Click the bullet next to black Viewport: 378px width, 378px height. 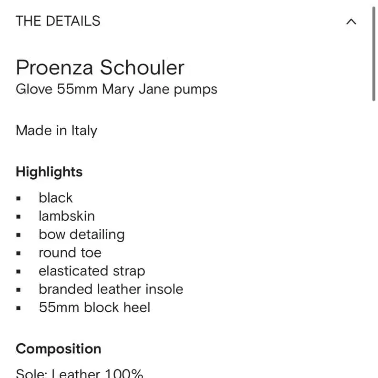click(19, 199)
